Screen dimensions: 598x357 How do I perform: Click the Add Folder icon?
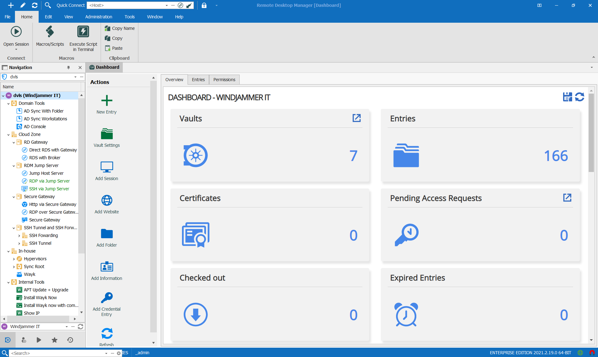point(107,234)
